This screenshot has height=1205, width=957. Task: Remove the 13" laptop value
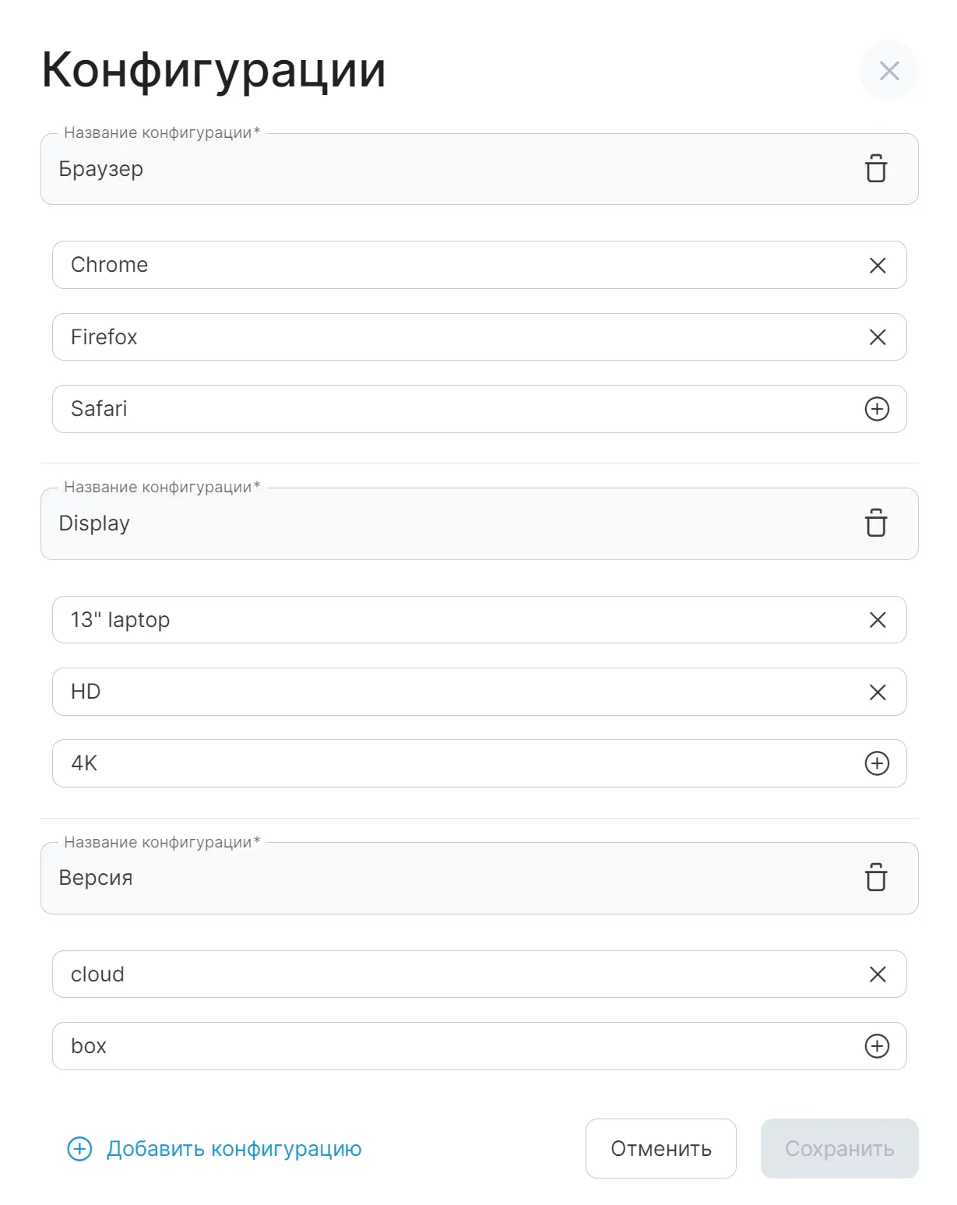[878, 620]
